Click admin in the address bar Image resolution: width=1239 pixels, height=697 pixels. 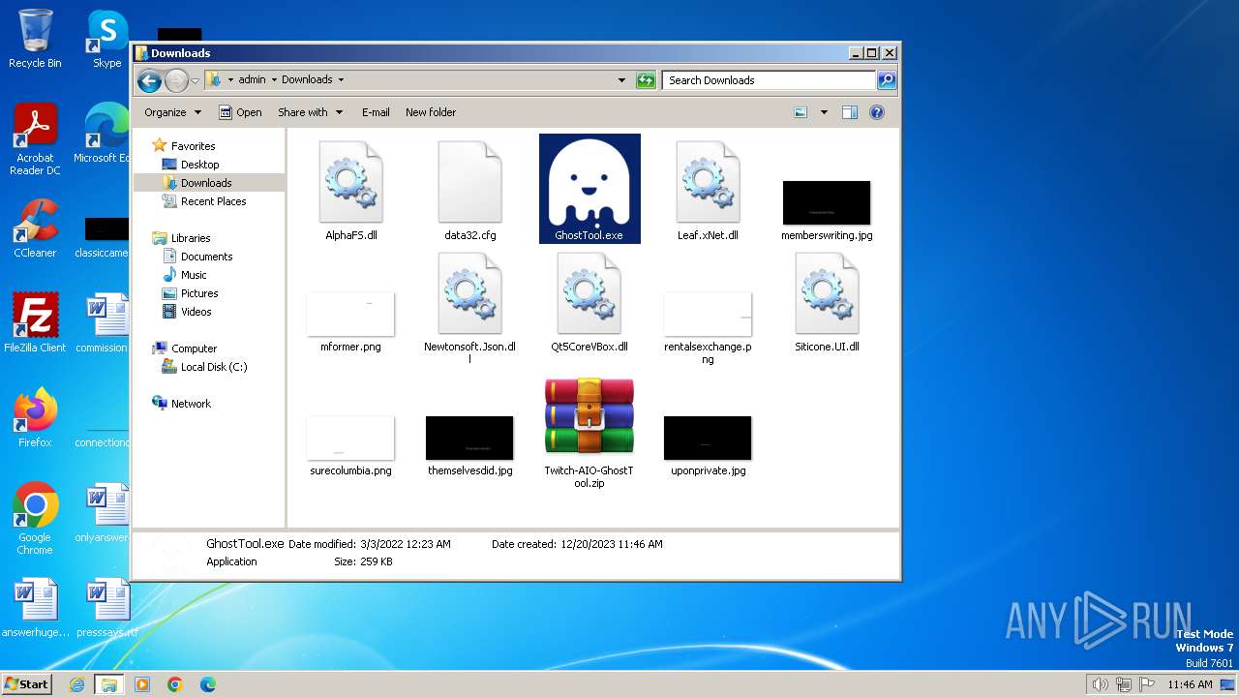(x=252, y=80)
